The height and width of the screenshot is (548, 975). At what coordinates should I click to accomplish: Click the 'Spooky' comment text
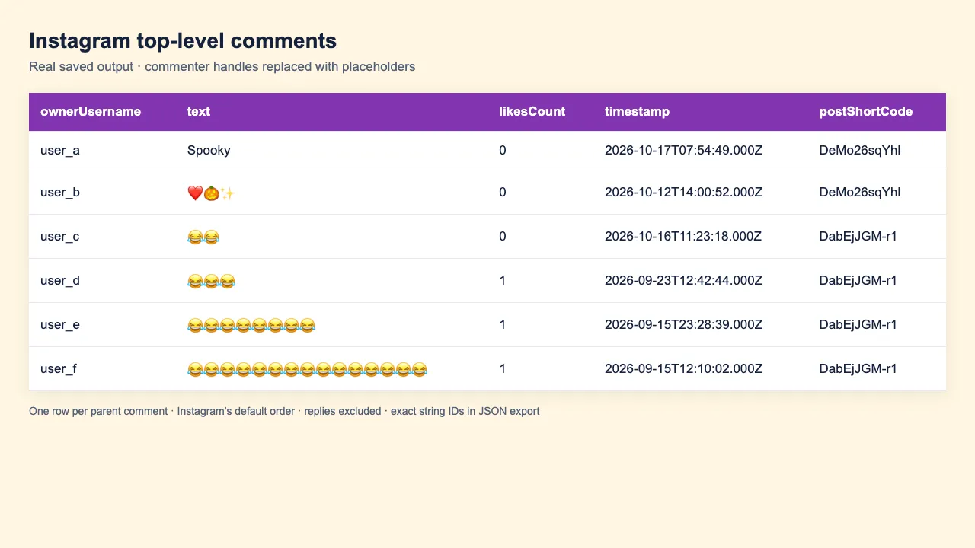click(209, 151)
